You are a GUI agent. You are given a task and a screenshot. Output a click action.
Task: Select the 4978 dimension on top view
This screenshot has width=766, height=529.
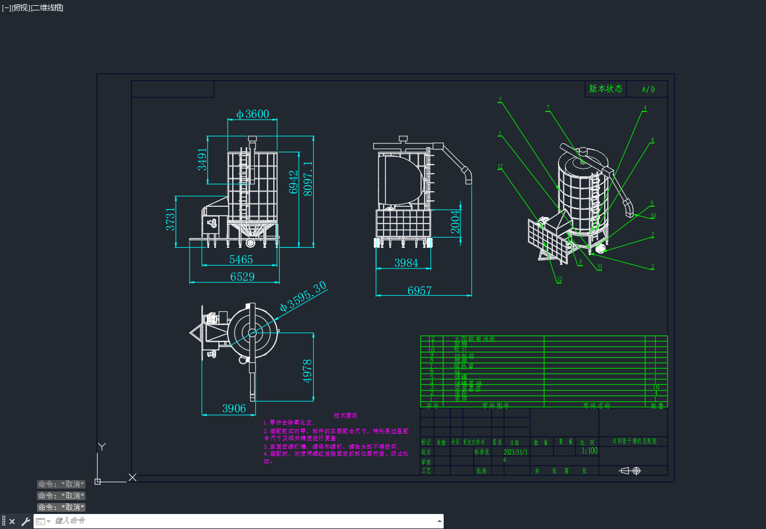[307, 371]
